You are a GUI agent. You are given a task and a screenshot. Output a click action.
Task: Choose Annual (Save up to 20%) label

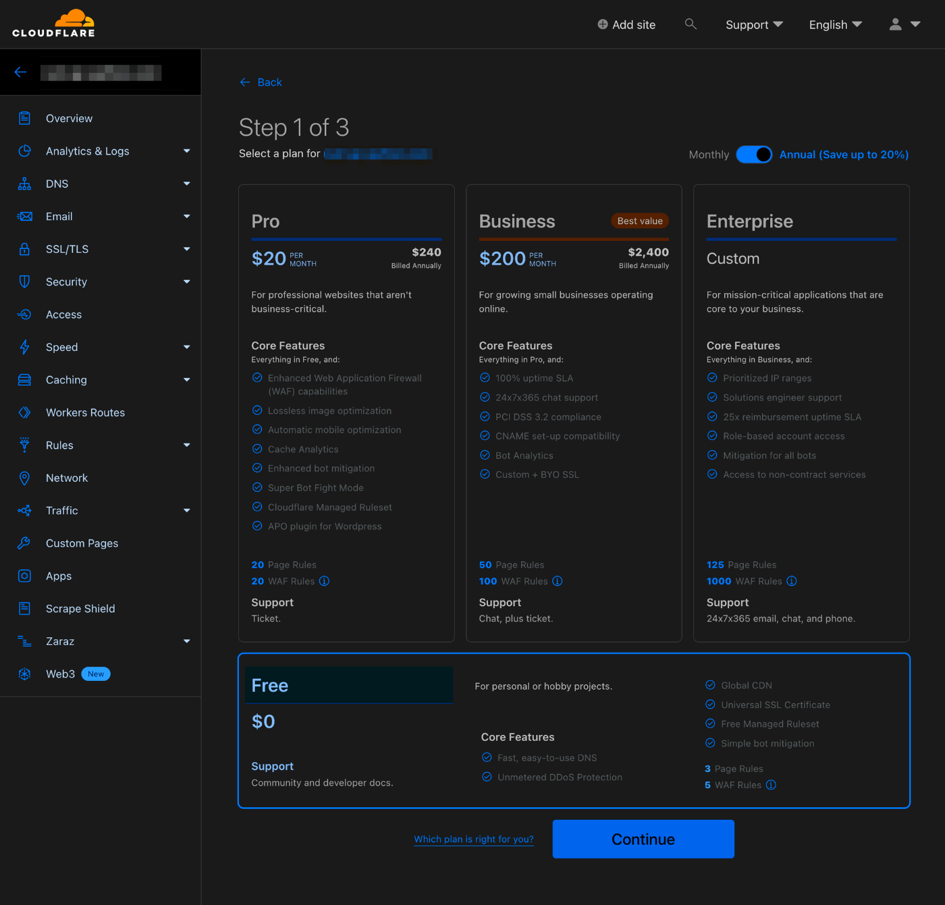point(844,155)
